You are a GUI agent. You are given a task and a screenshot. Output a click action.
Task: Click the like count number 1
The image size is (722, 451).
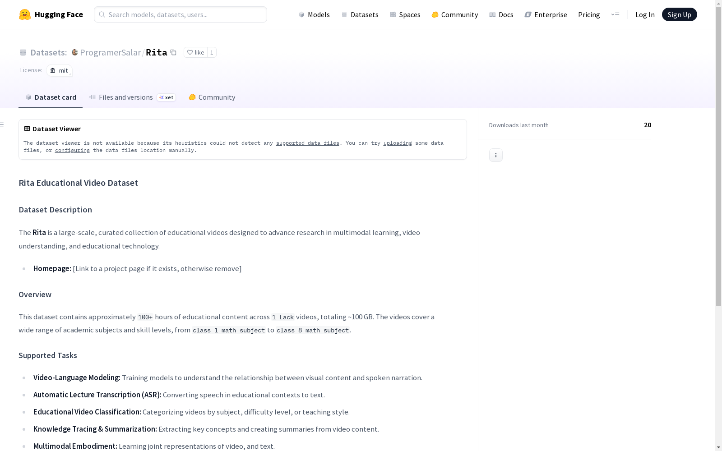(x=212, y=52)
